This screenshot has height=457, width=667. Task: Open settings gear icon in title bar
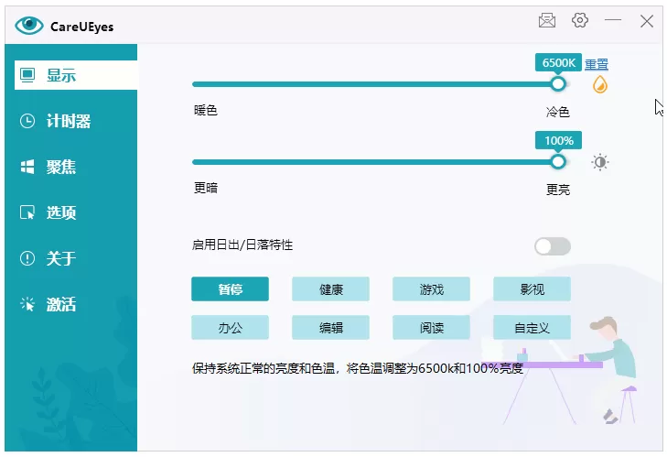point(580,20)
